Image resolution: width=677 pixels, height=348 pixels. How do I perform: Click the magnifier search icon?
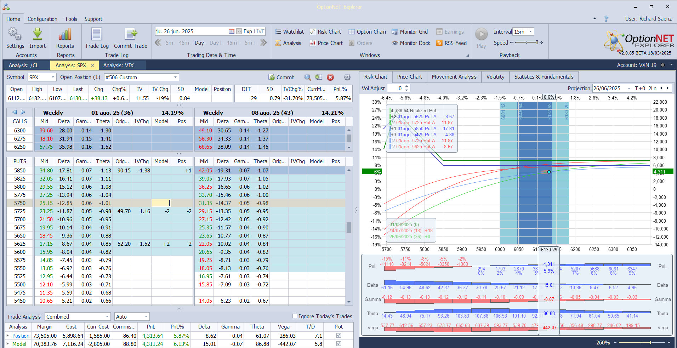[308, 77]
